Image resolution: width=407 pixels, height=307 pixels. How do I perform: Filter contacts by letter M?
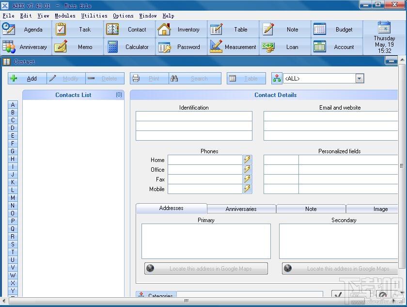[13, 198]
